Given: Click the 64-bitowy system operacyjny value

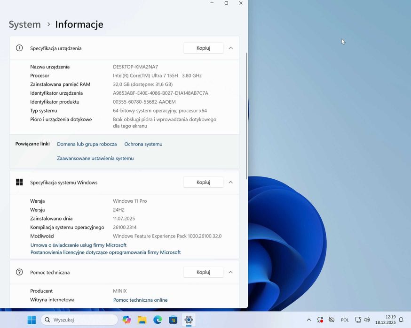Looking at the screenshot, I should point(160,111).
